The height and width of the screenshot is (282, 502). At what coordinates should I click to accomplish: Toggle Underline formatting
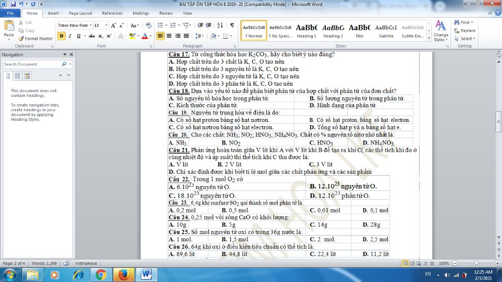(x=78, y=36)
